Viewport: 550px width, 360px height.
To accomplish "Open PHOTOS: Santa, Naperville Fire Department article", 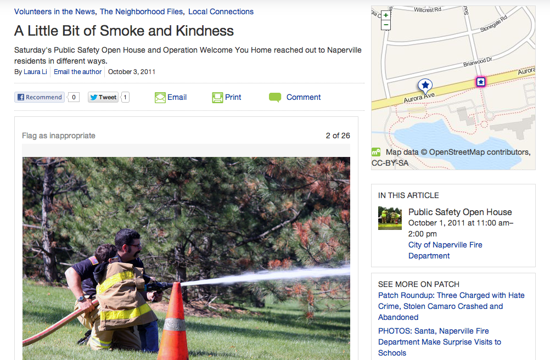I will coord(440,342).
